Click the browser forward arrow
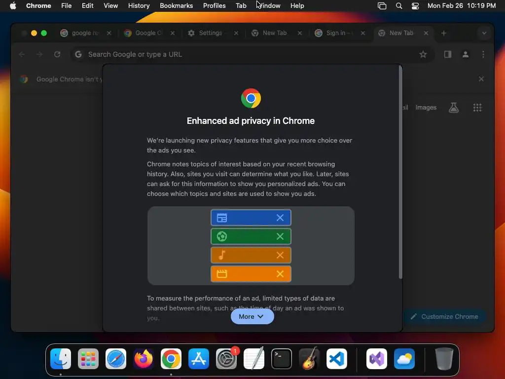Viewport: 505px width, 379px height. pyautogui.click(x=39, y=54)
